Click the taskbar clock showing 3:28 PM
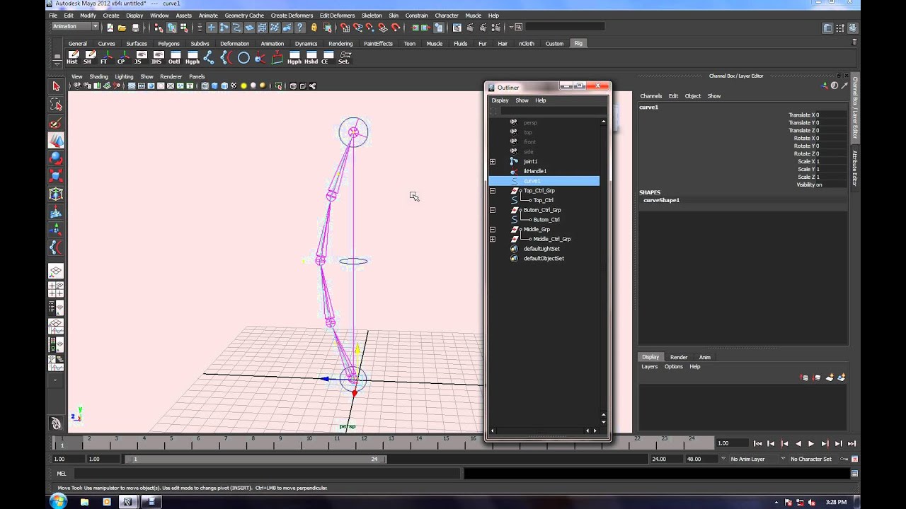 point(836,502)
